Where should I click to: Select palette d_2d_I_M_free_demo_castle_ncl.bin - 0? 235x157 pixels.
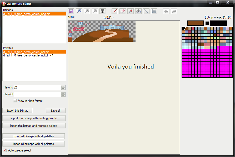[x=34, y=52]
